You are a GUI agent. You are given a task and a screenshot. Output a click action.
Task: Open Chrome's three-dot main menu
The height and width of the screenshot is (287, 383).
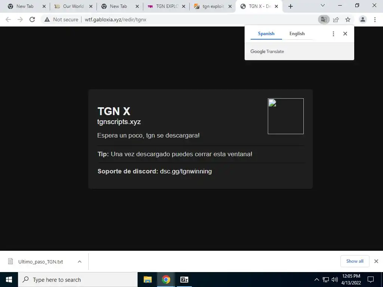[375, 19]
